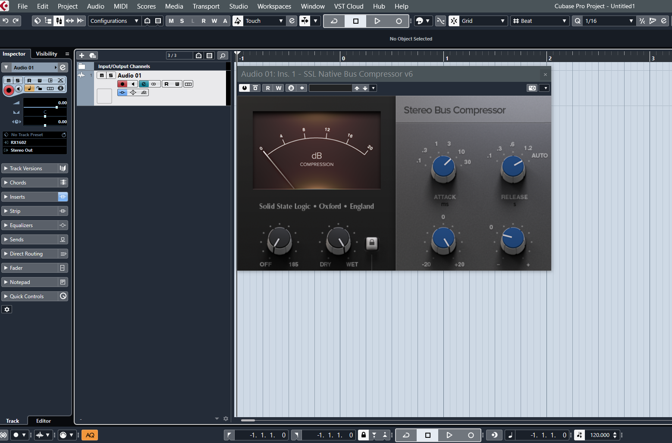Click the Play button in top transport
Viewport: 672px width, 443px height.
click(x=377, y=21)
